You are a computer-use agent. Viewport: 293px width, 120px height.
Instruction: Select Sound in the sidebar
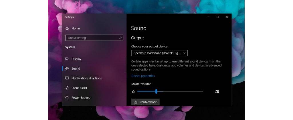coord(76,69)
